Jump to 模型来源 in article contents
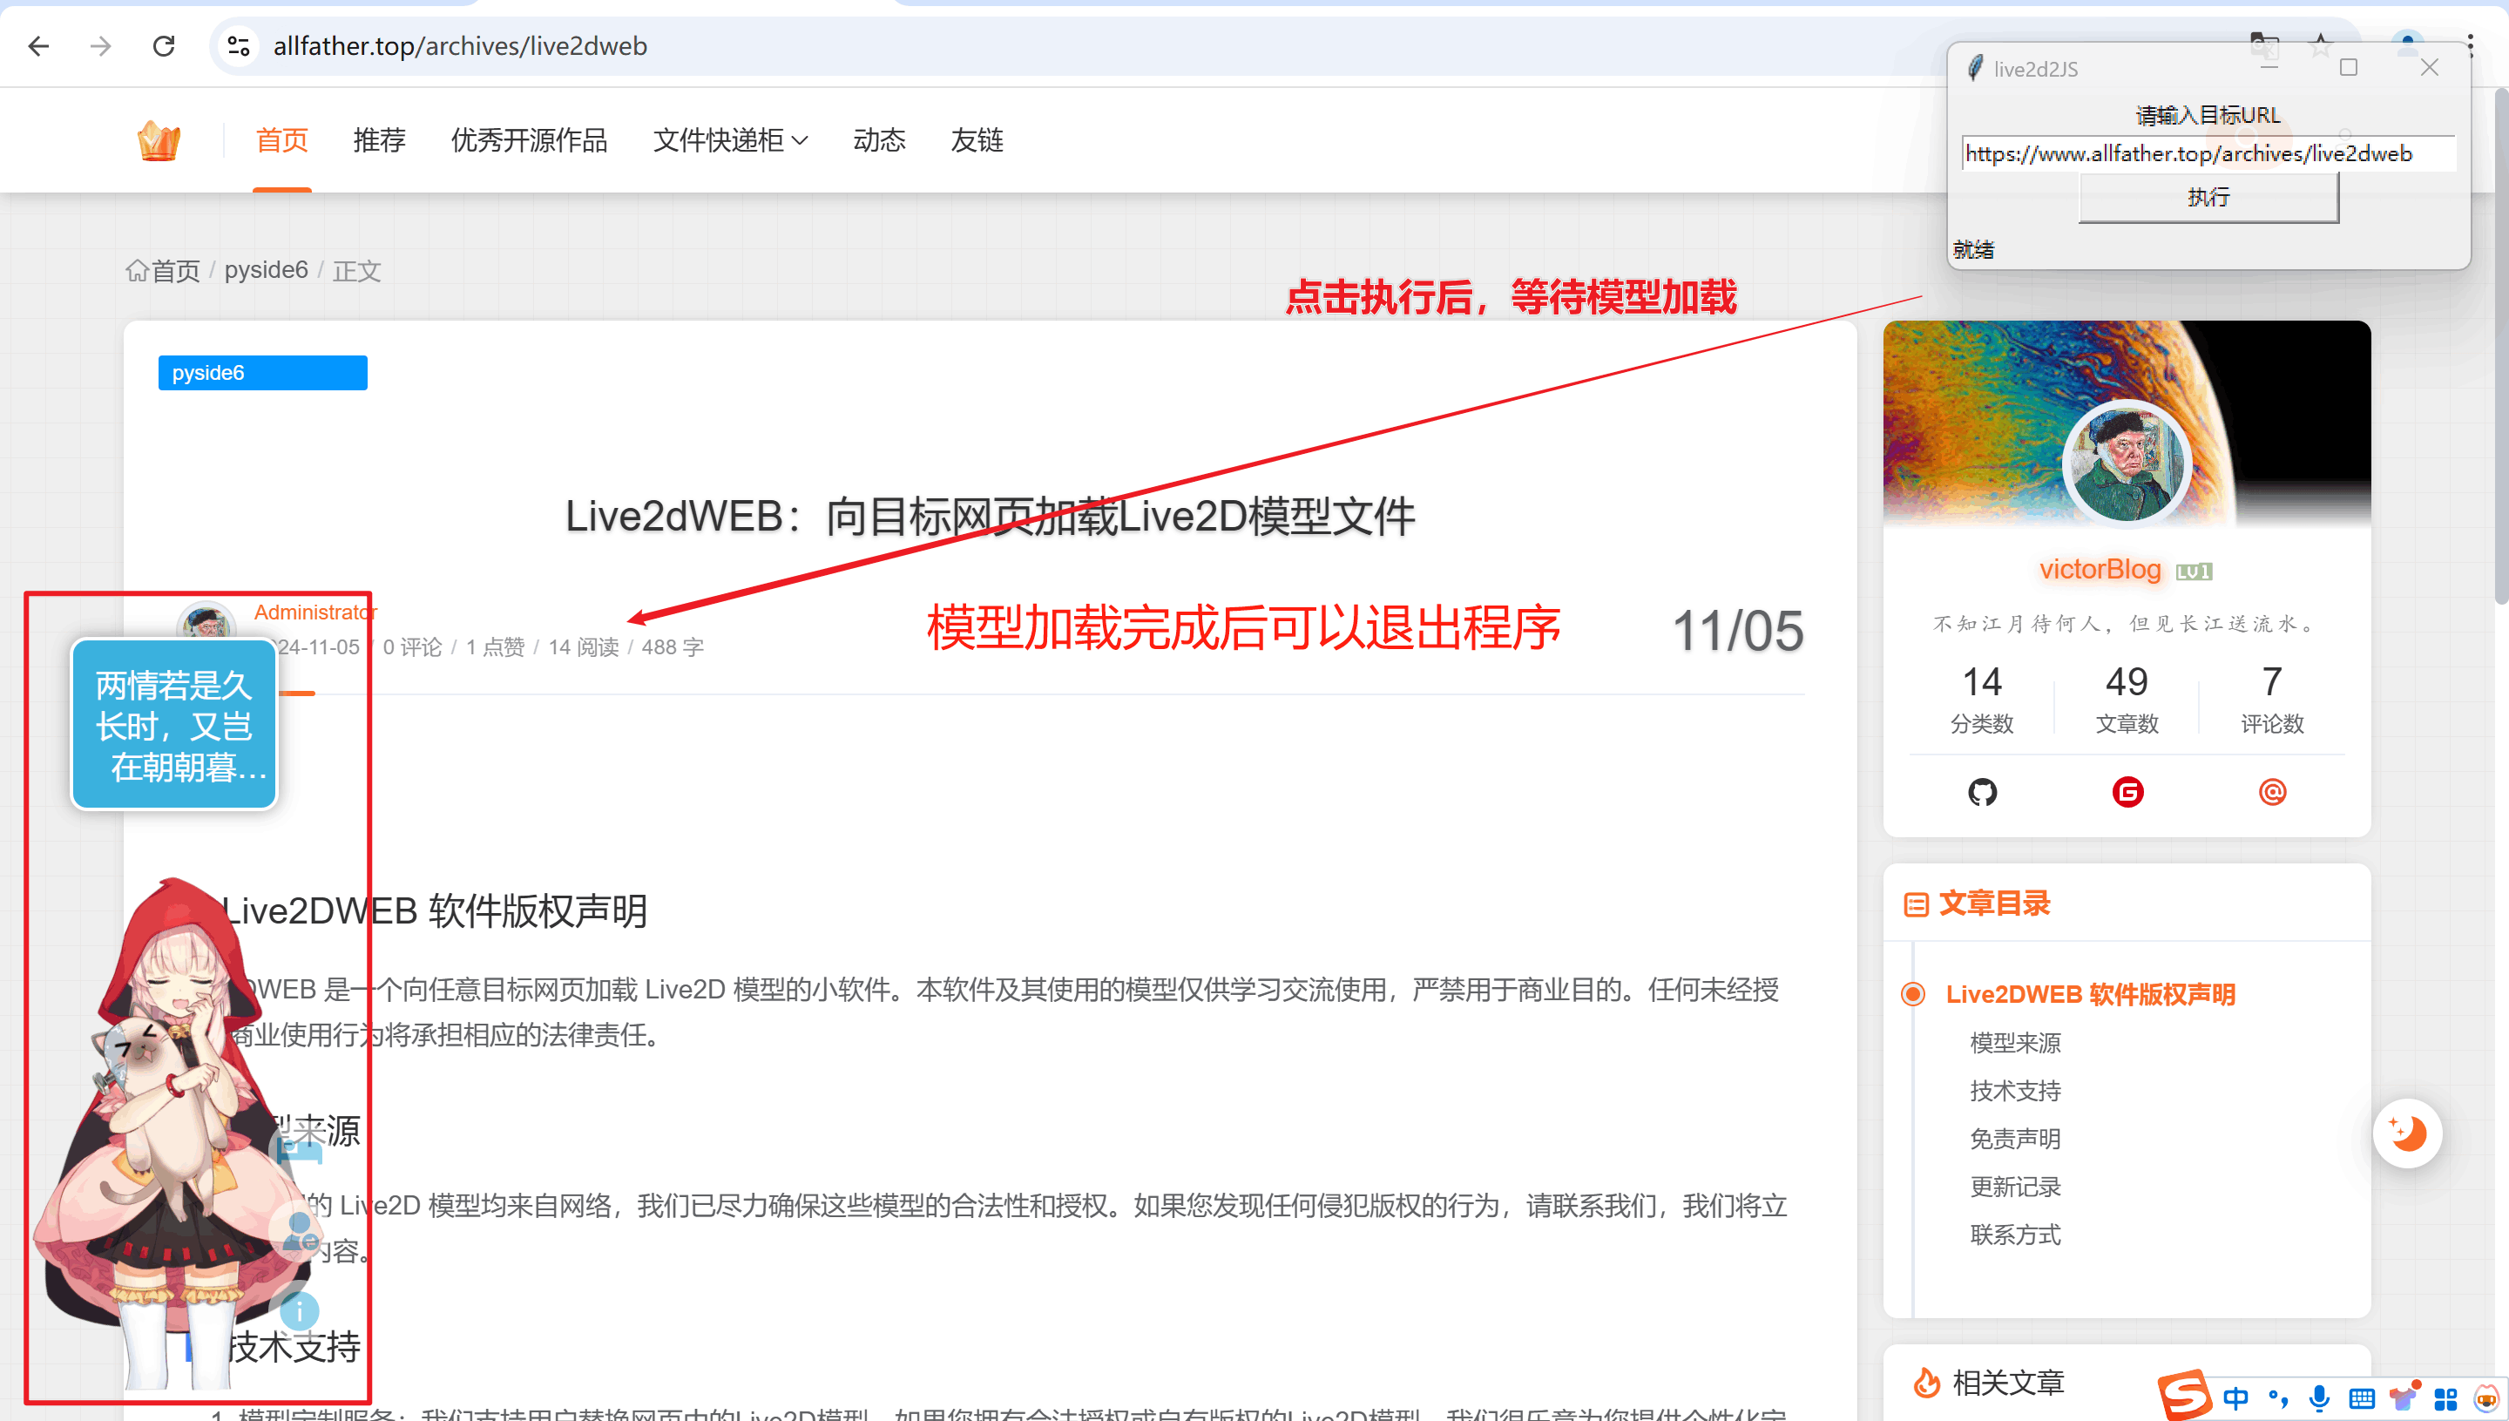2509x1421 pixels. click(x=2015, y=1043)
